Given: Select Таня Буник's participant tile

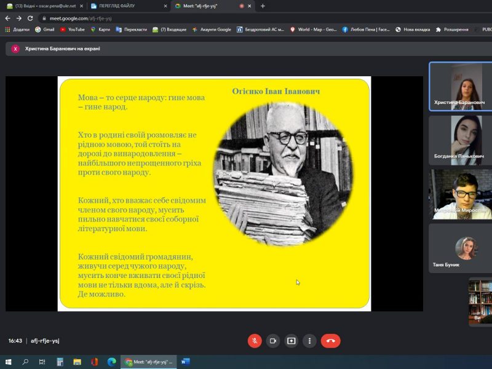Looking at the screenshot, I should coord(459,248).
